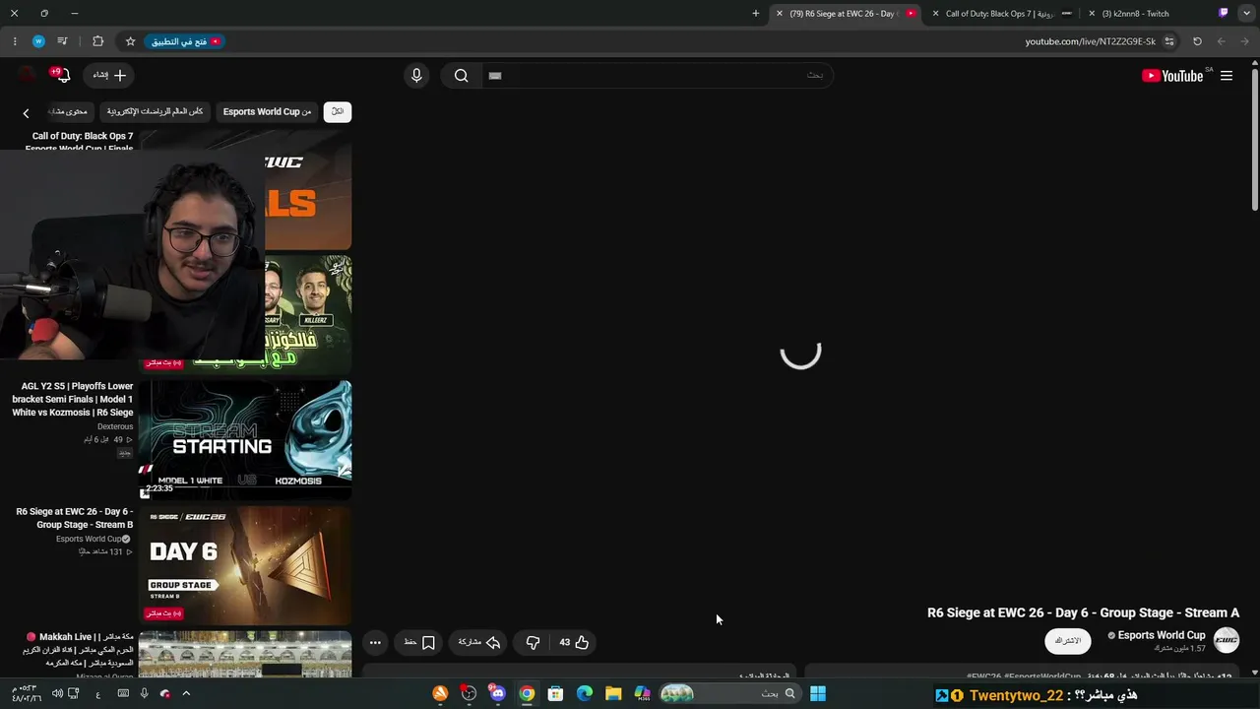Open the Windows Start button

[x=817, y=694]
